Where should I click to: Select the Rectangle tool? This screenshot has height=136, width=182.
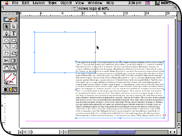[14, 40]
